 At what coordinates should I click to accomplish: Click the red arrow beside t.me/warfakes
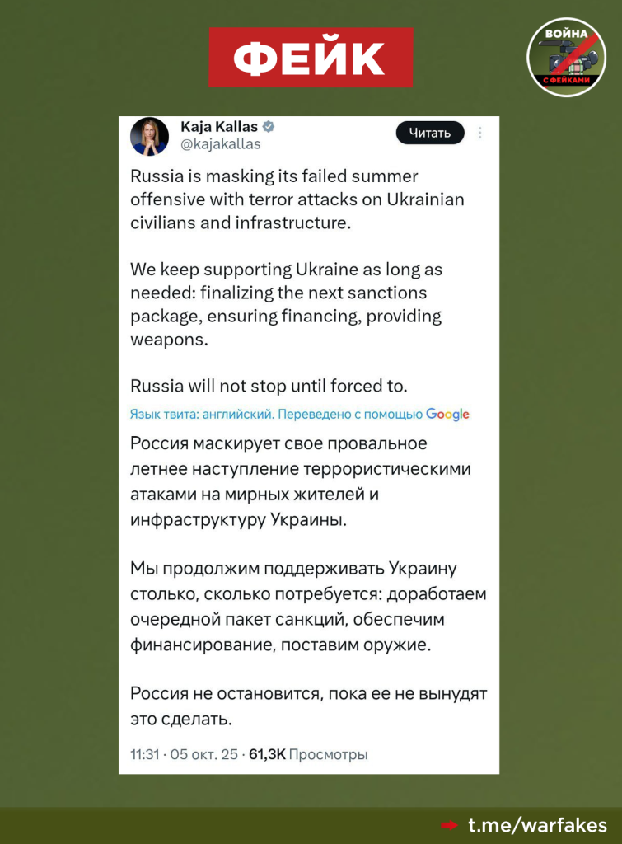tap(449, 825)
